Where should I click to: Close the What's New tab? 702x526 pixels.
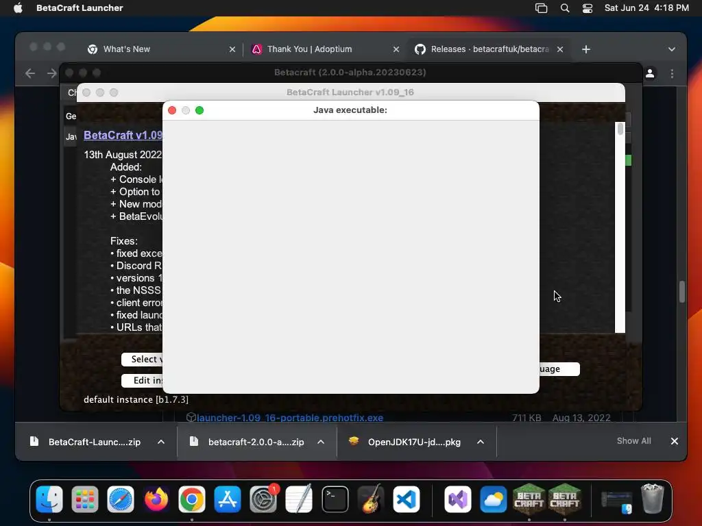232,49
